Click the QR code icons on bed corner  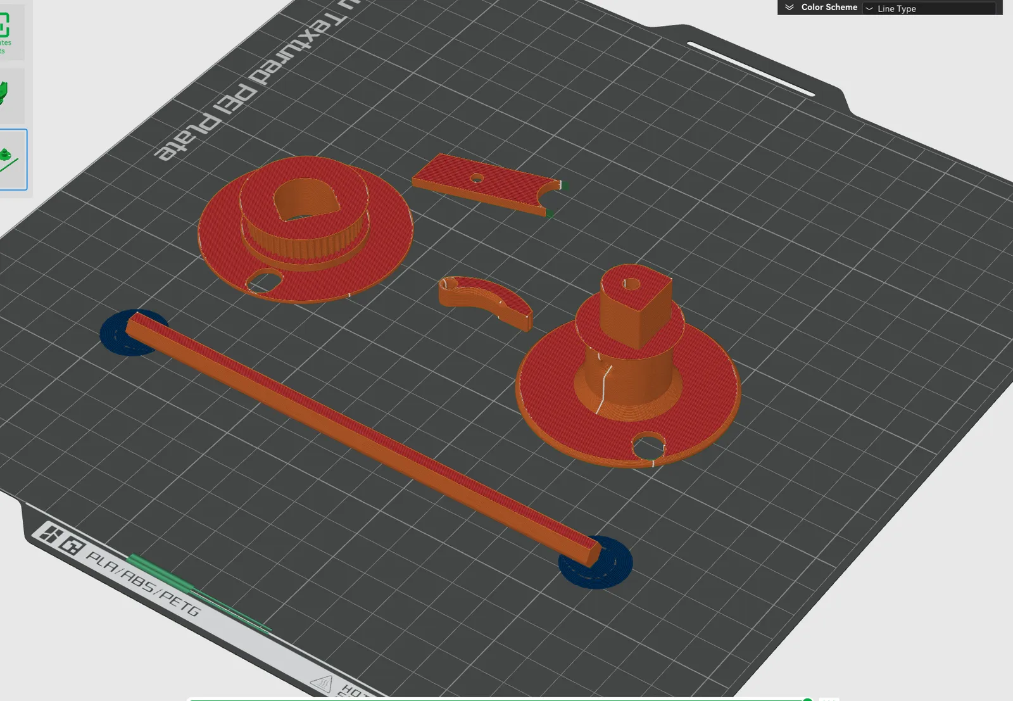pos(60,540)
